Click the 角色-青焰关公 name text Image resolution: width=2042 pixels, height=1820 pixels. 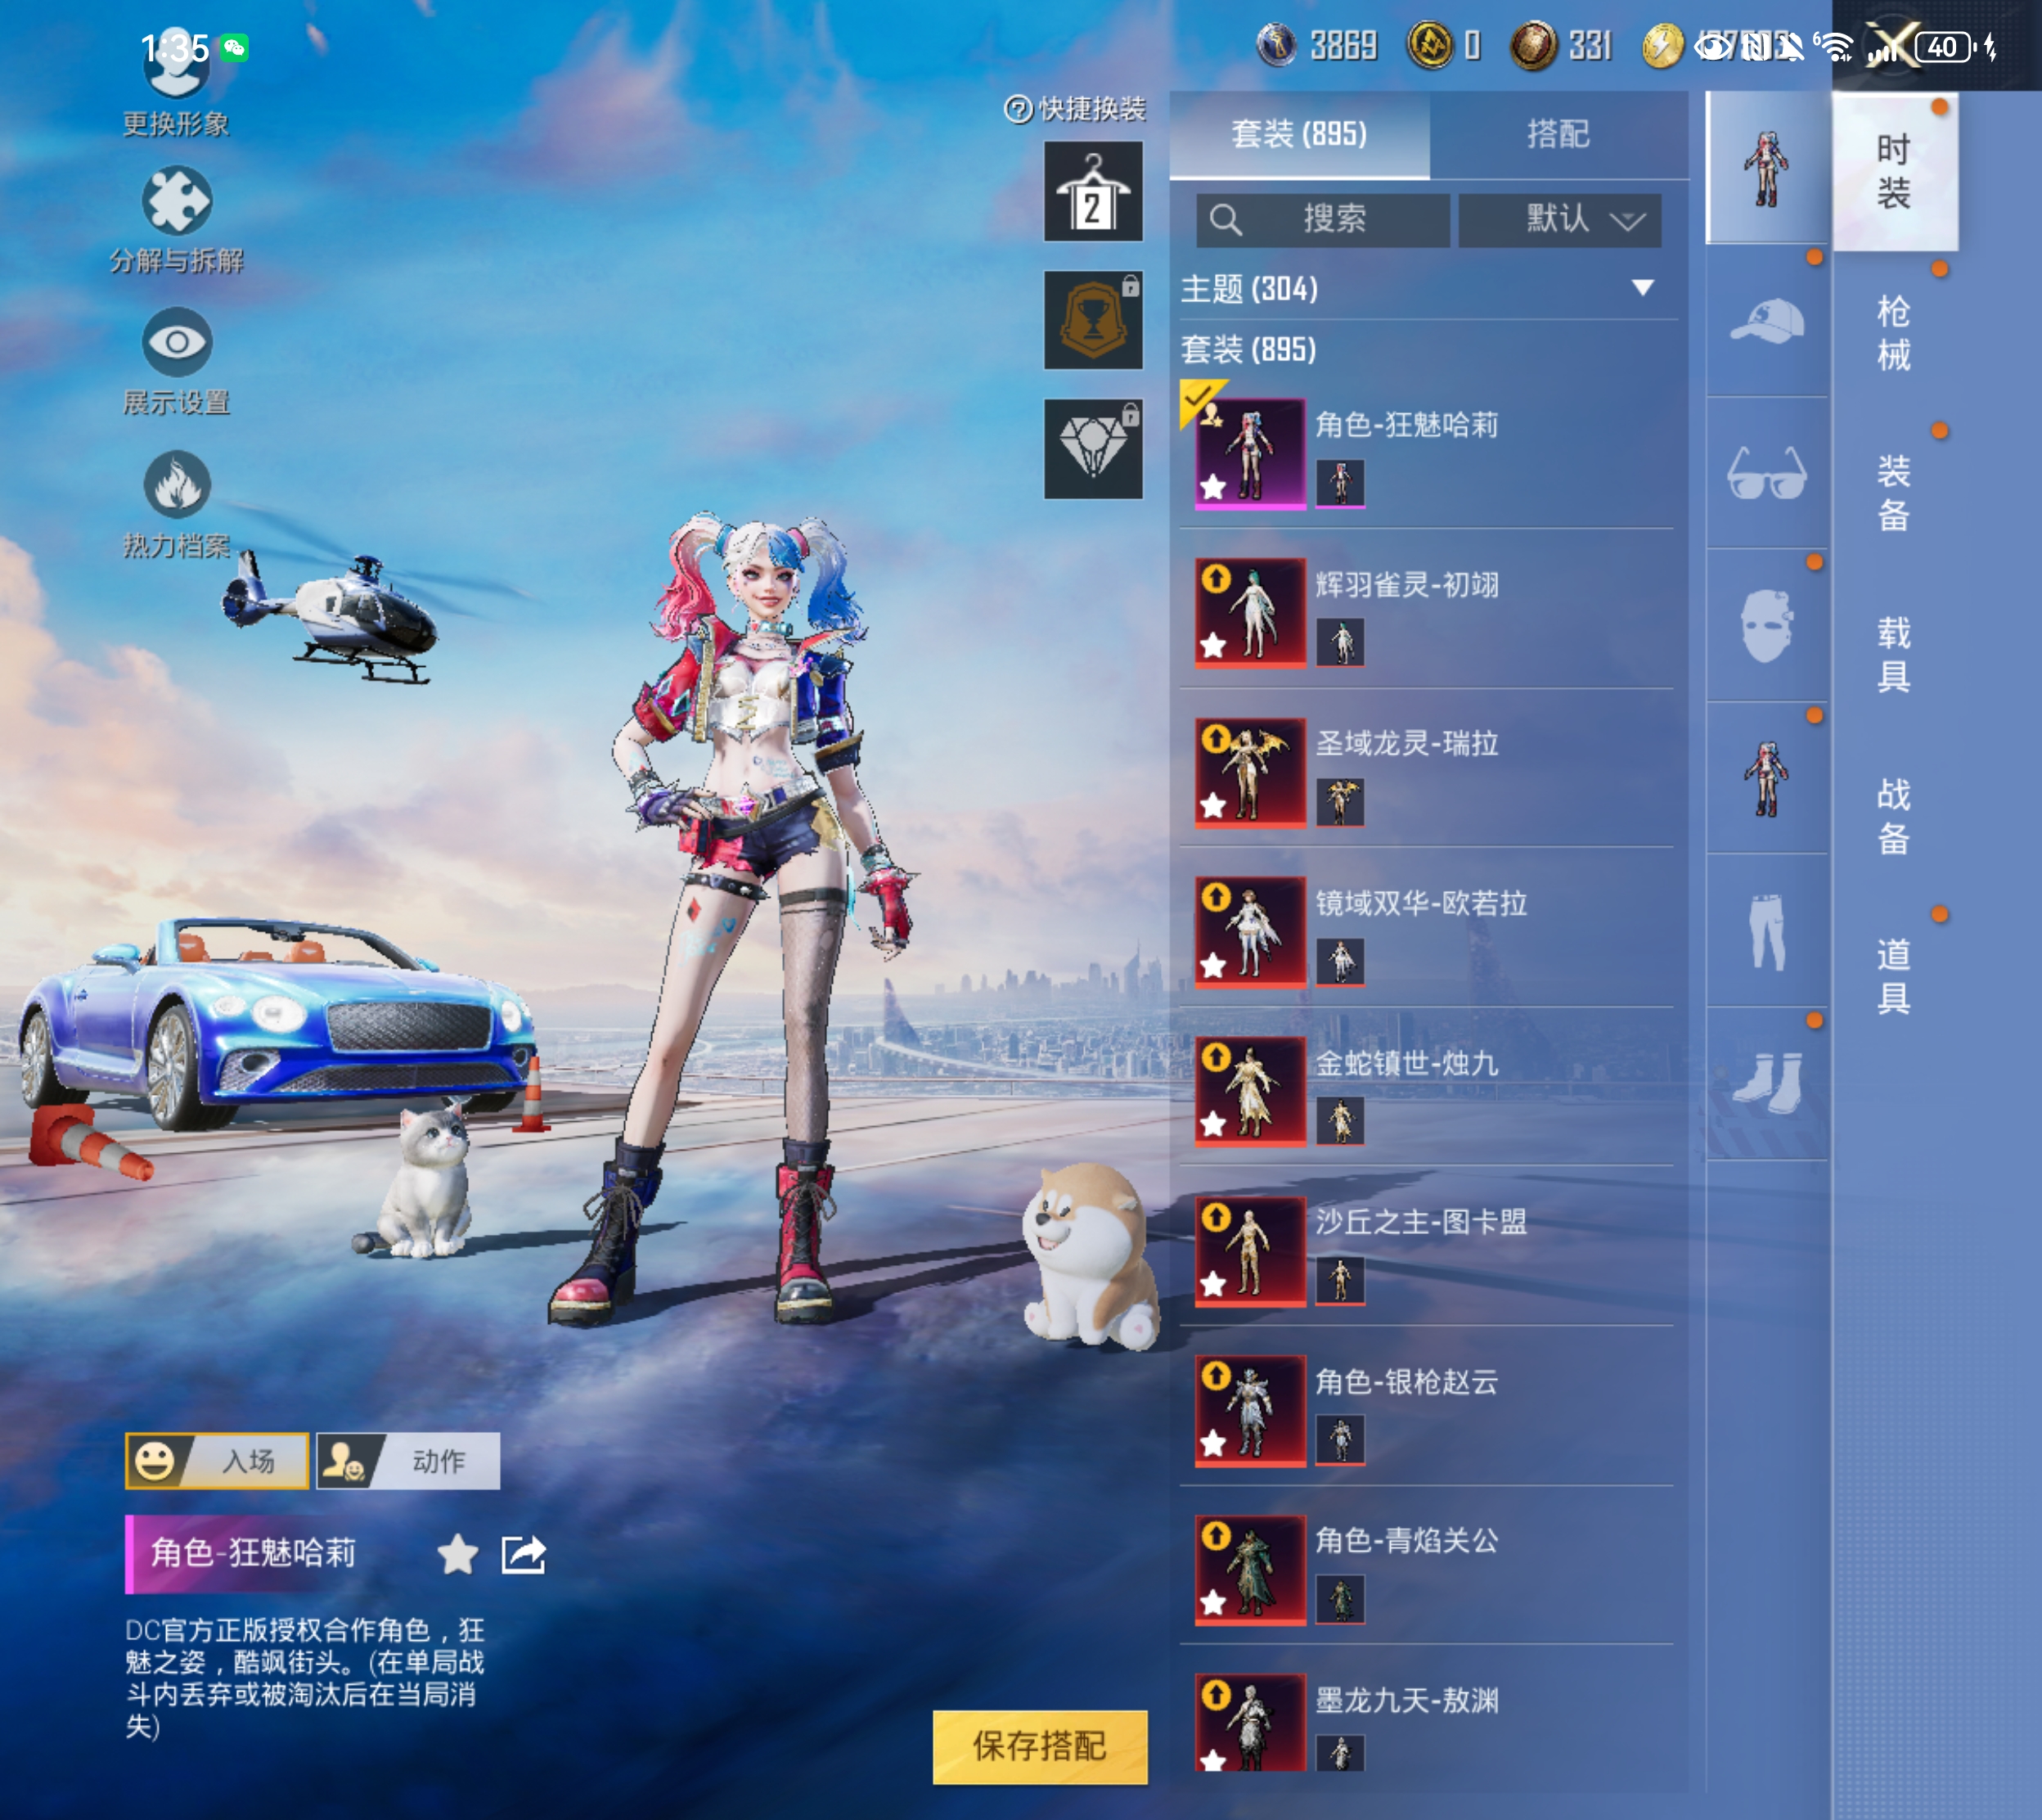(1406, 1540)
